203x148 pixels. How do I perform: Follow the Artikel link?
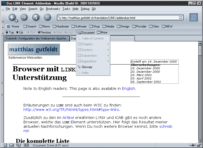[x=68, y=118]
